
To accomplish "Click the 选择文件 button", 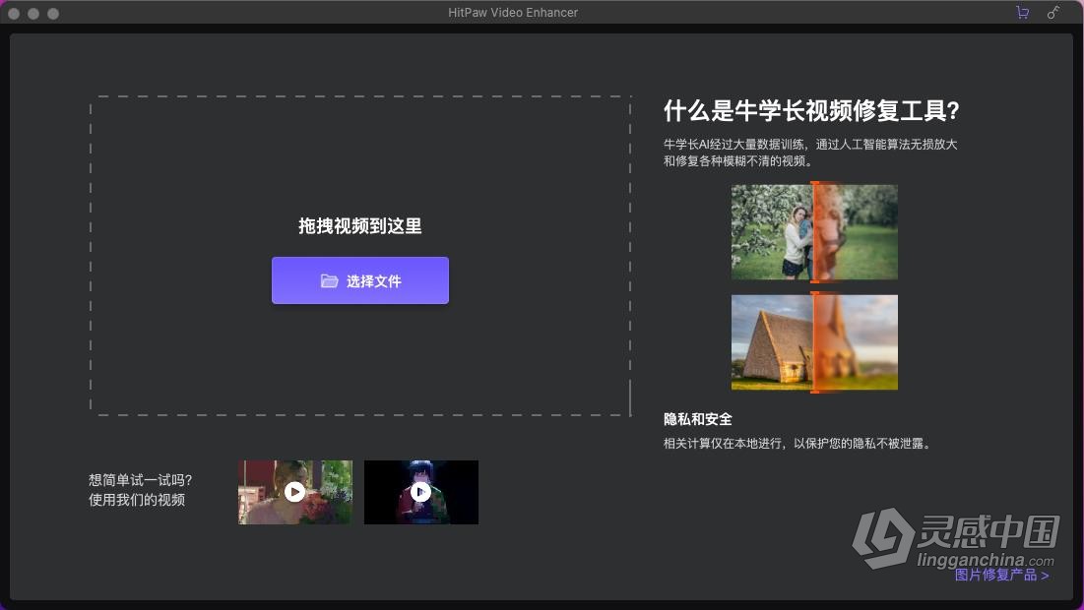I will 360,280.
